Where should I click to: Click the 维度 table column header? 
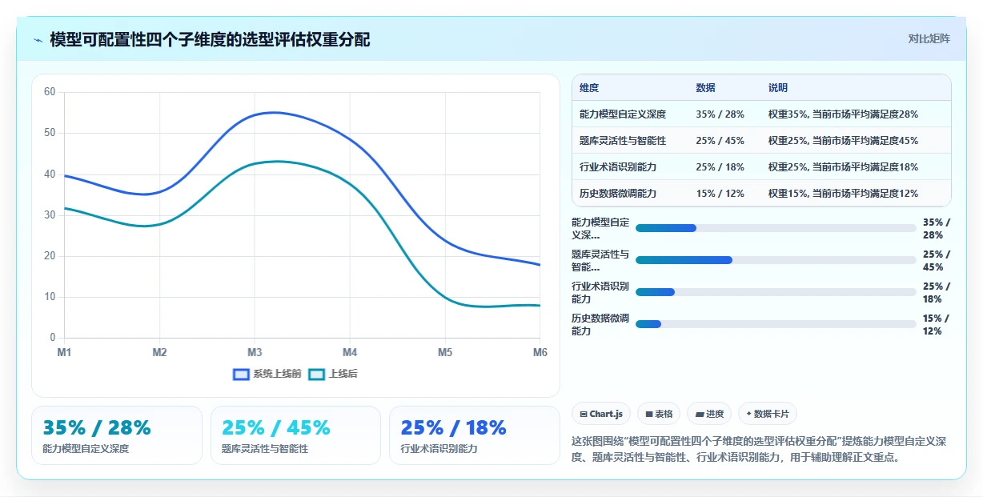(589, 88)
